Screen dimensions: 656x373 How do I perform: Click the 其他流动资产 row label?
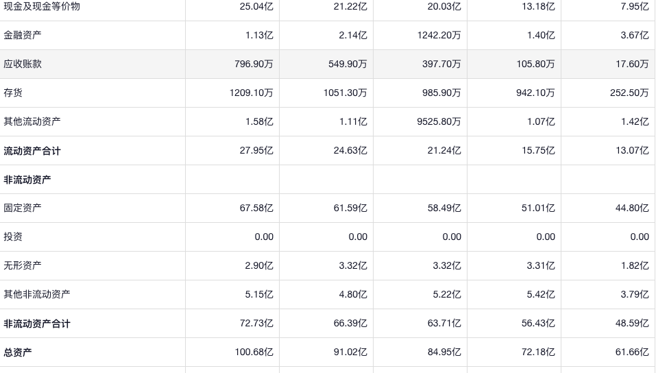click(32, 121)
